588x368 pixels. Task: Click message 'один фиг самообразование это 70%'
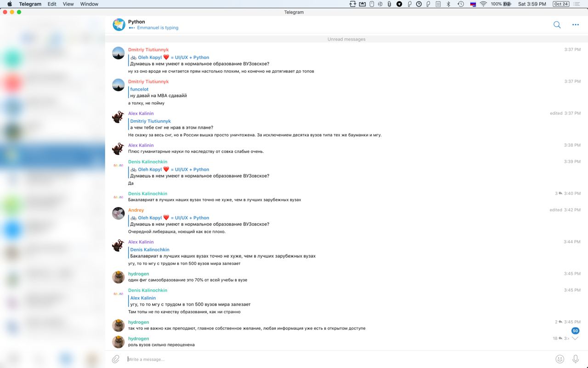point(187,280)
